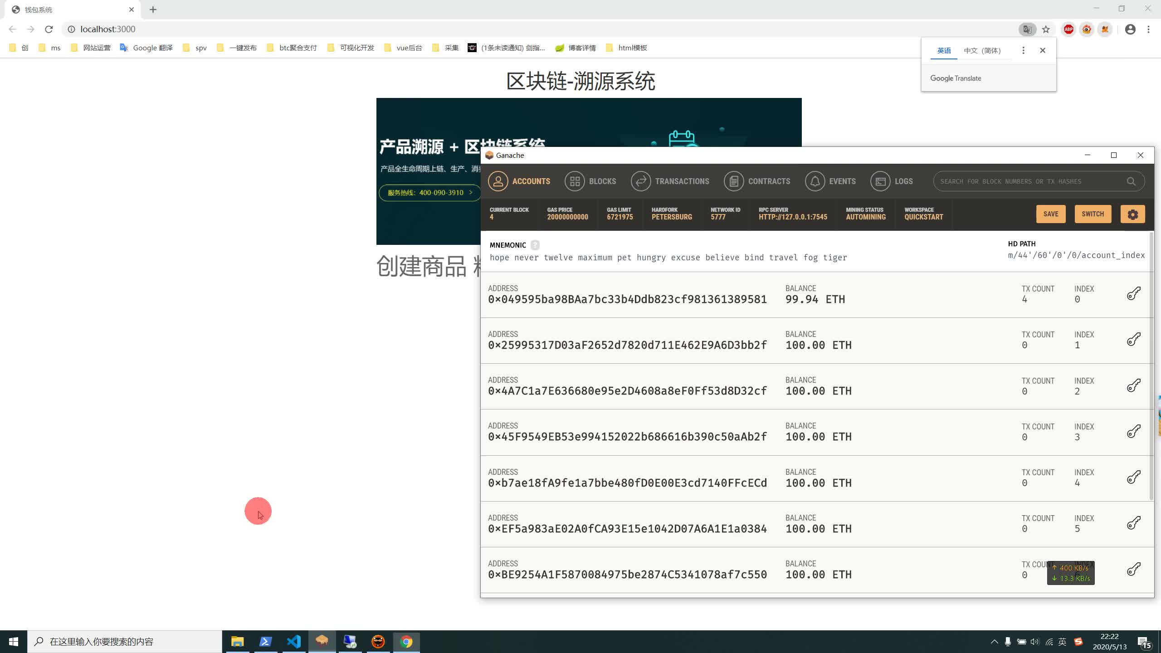Open the 网站运营 bookmark folder
Viewport: 1161px width, 653px height.
(x=90, y=48)
